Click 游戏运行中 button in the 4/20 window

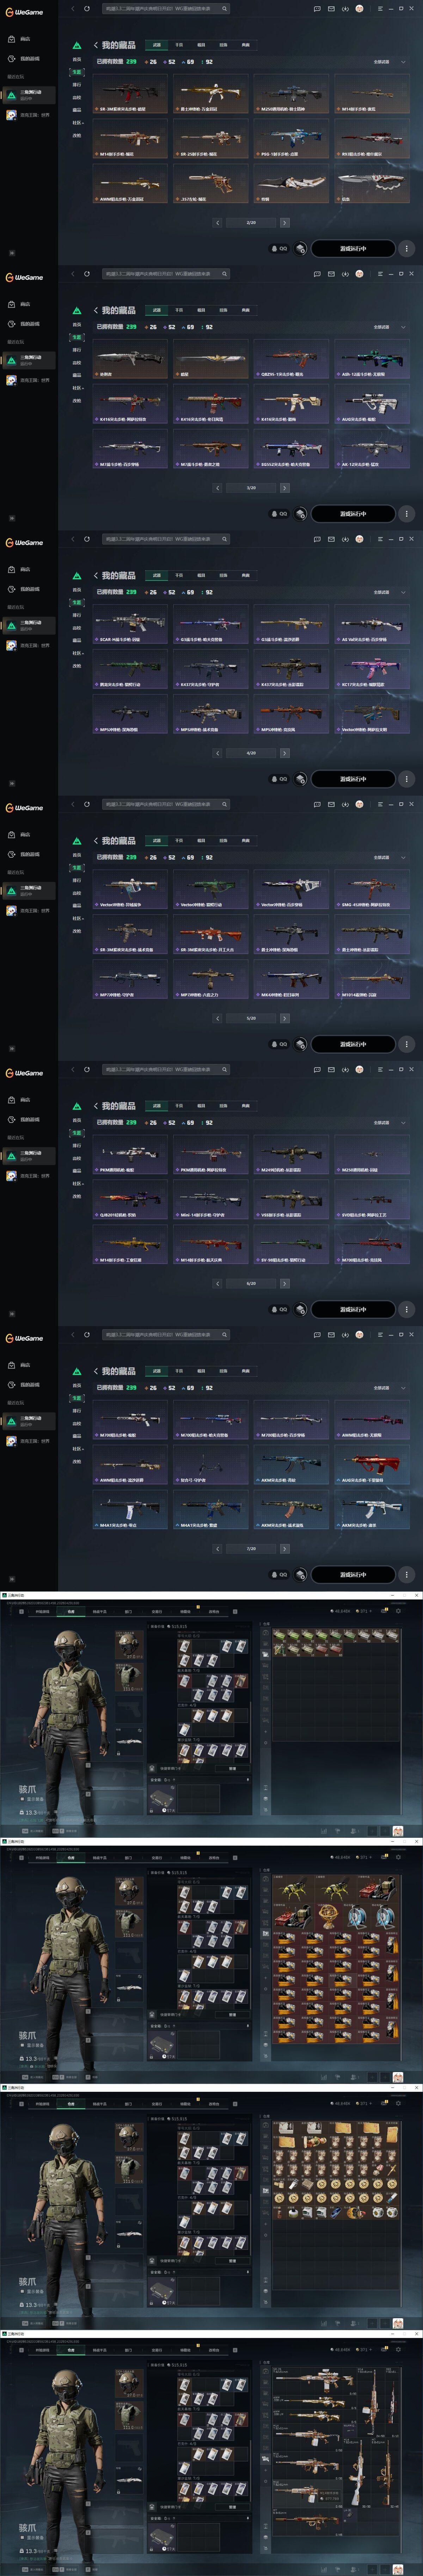coord(353,779)
